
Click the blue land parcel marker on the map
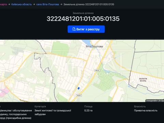click(79, 88)
